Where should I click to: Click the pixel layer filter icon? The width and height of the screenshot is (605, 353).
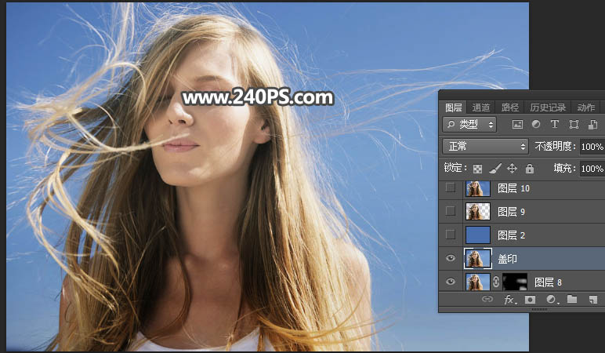517,125
